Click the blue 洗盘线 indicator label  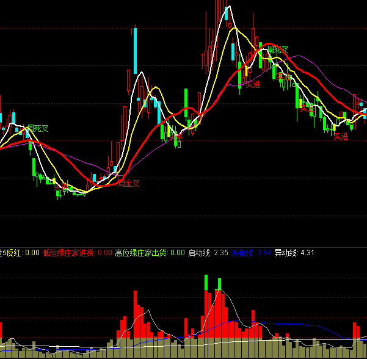click(242, 253)
